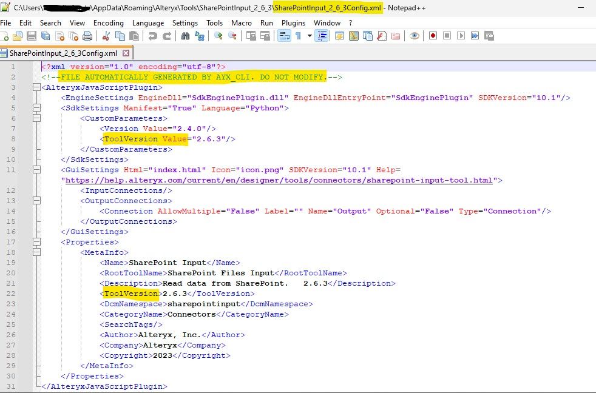Collapse the MetaInfo fold on line 18
596x393 pixels.
(x=36, y=252)
